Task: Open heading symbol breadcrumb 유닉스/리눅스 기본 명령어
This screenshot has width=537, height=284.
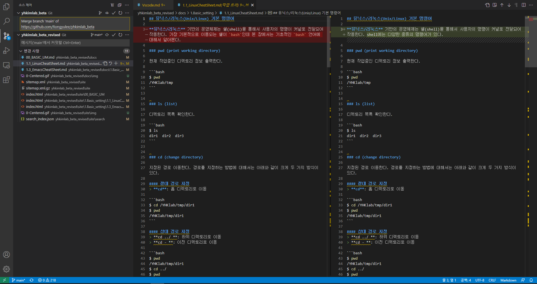Action: (x=304, y=13)
